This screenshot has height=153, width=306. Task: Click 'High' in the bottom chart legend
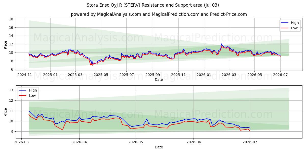click(x=33, y=90)
